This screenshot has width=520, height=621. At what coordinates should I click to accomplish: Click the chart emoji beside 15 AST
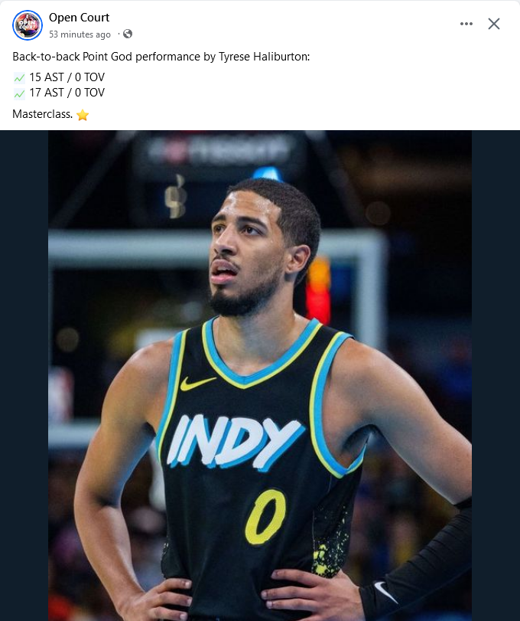[19, 77]
